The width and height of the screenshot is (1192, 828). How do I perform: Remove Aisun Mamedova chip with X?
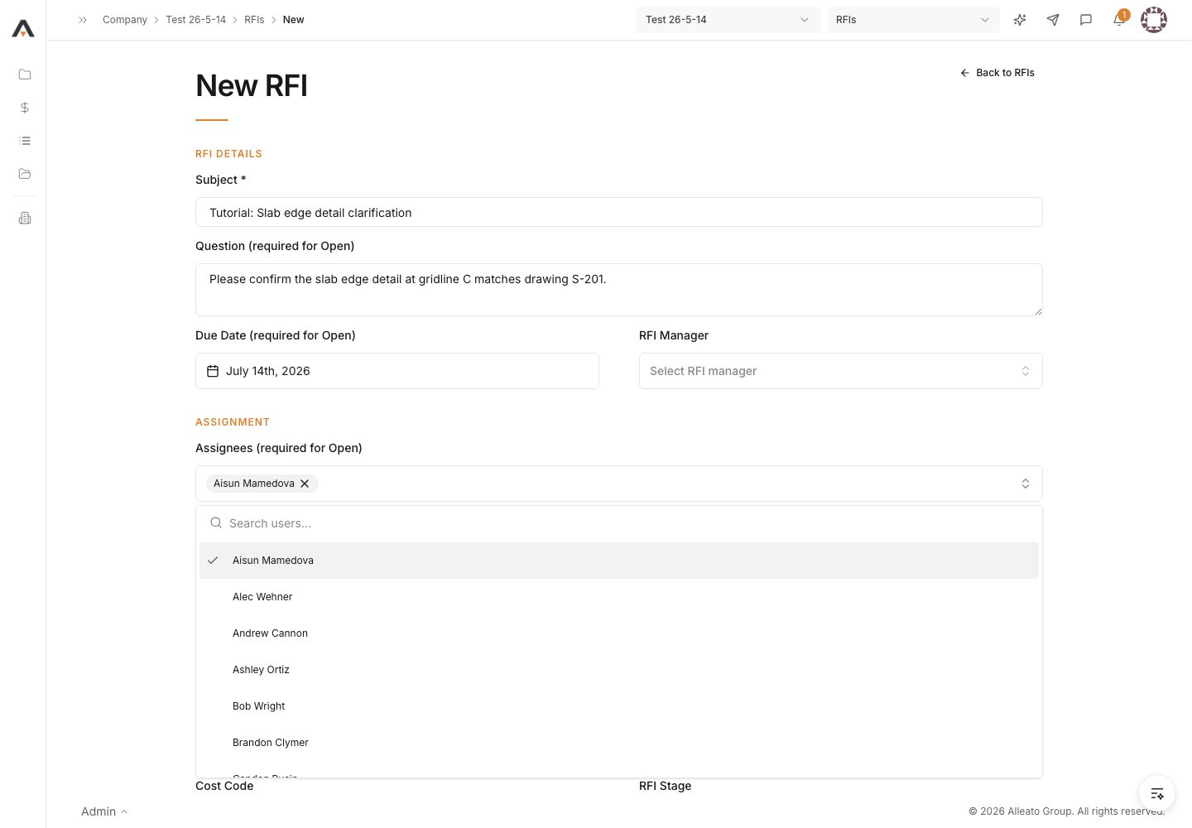pos(305,484)
